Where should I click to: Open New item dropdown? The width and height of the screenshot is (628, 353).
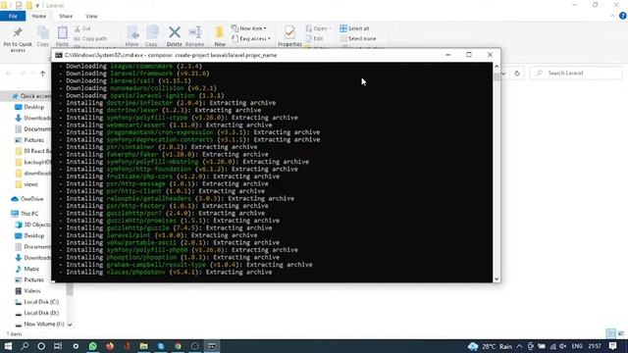(249, 28)
